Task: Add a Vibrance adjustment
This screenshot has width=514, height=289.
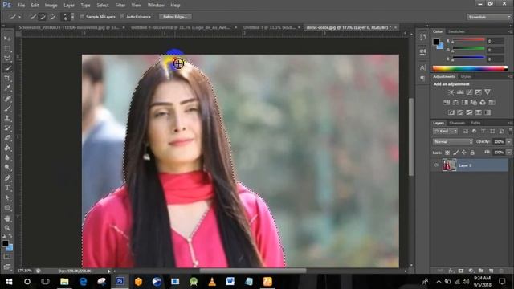Action: (487, 92)
